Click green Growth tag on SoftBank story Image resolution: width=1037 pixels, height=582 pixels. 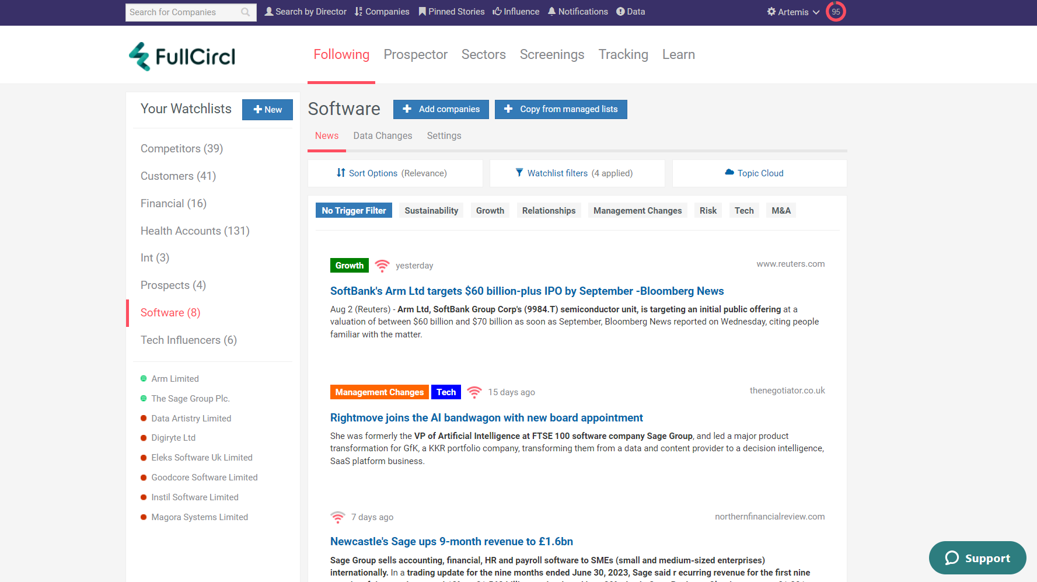pos(350,266)
